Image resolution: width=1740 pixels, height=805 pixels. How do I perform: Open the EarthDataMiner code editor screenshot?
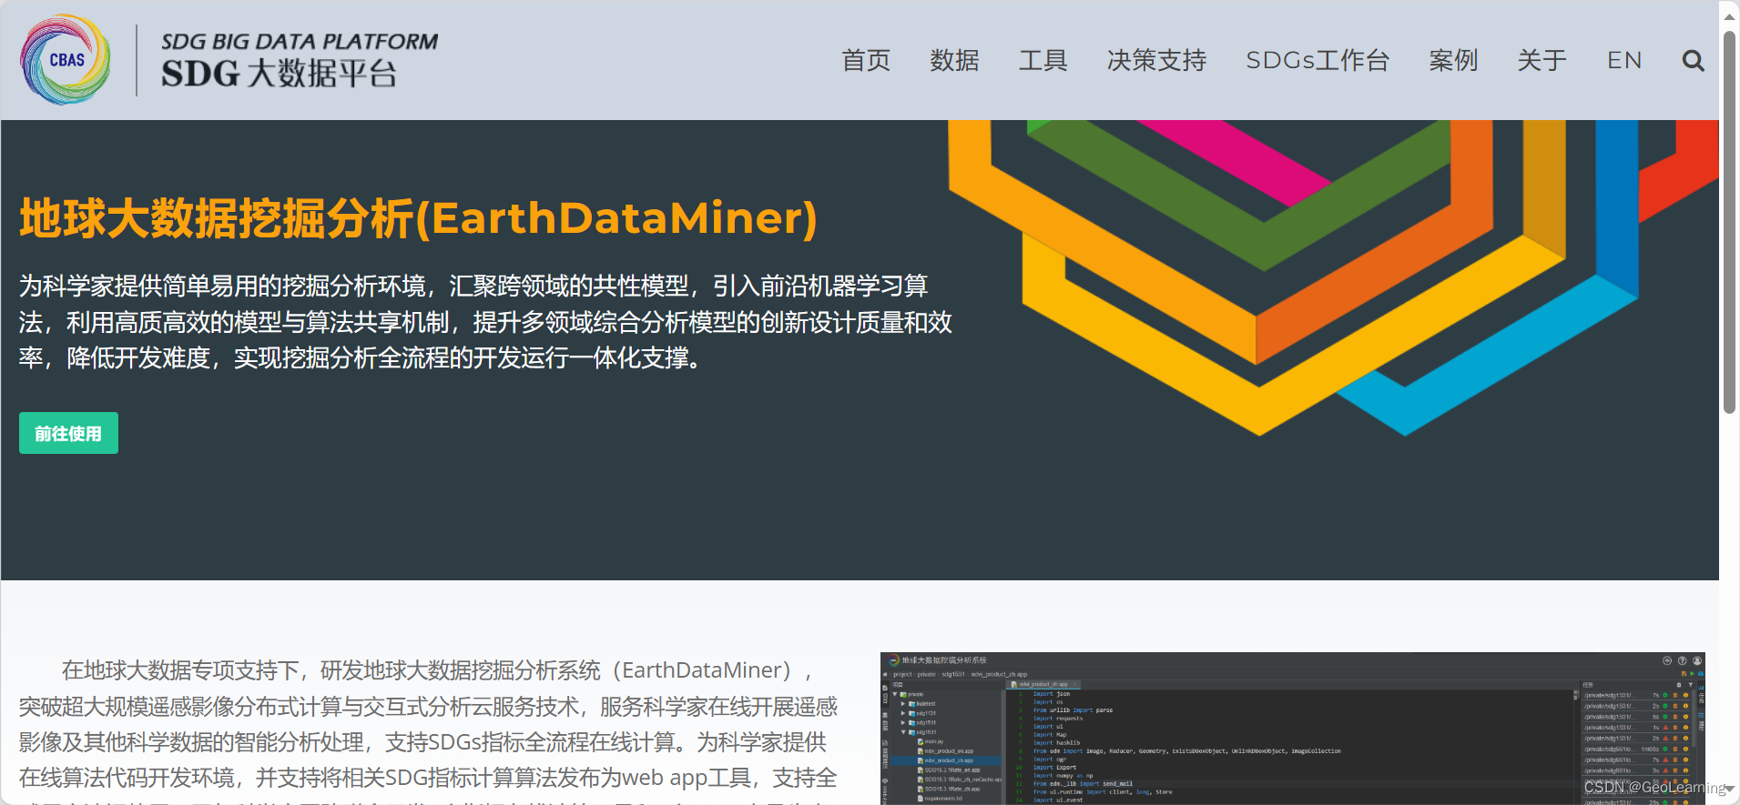[x=1292, y=728]
